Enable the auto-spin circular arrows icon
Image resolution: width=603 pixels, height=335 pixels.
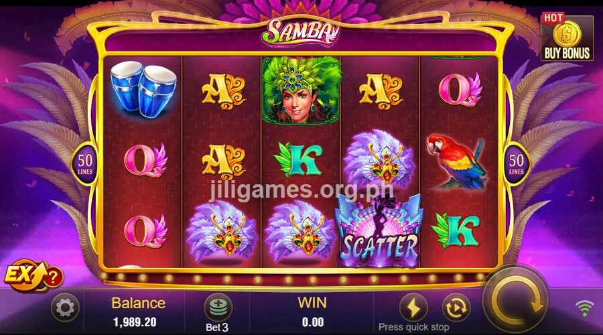[x=456, y=308]
